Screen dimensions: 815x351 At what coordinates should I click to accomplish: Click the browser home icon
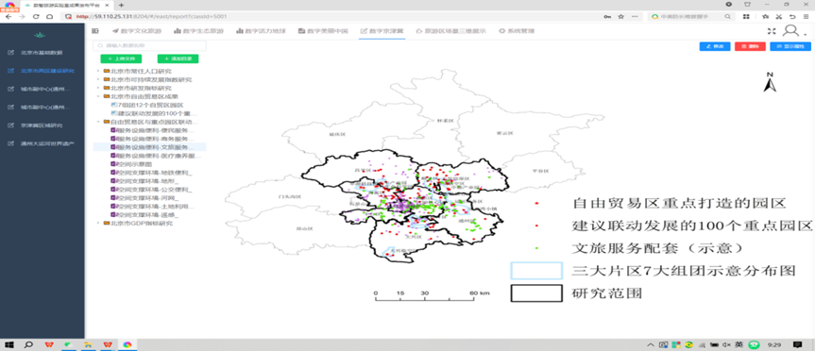click(49, 17)
